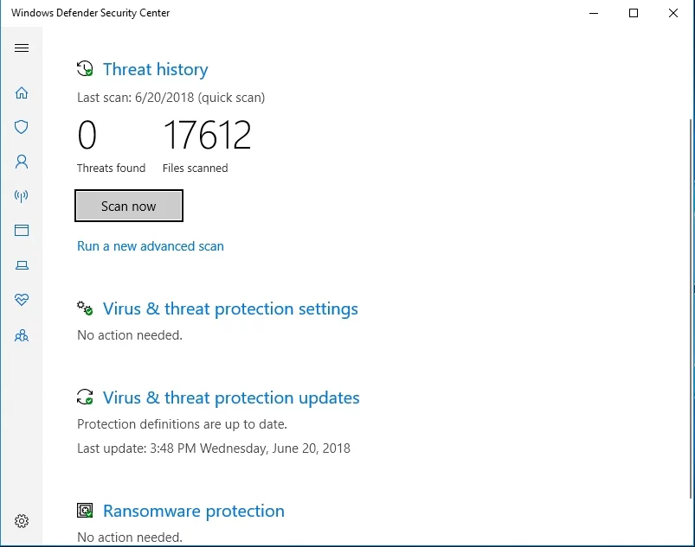Screen dimensions: 695x547
Task: Open Device performance & health heart icon
Action: click(x=22, y=300)
